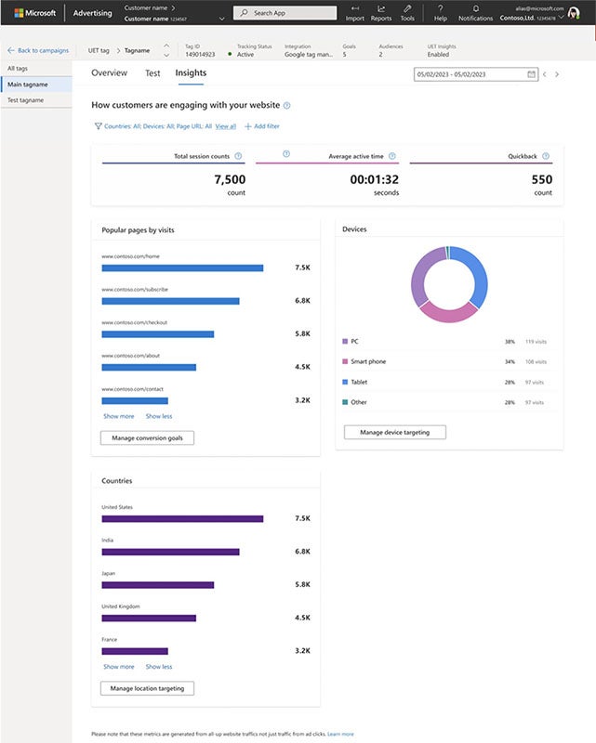This screenshot has width=596, height=743.
Task: Click the Total session counts info icon
Action: tap(238, 156)
